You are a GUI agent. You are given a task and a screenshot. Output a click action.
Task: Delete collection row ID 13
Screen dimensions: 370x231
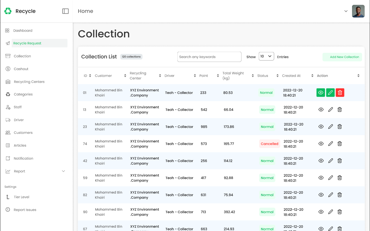(x=340, y=109)
